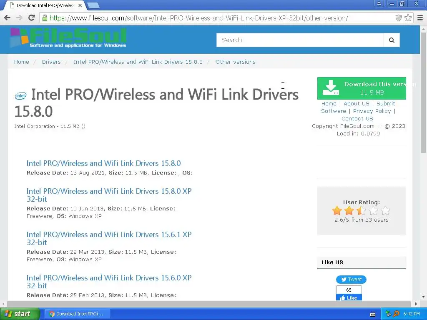Go back using the browser back arrow
This screenshot has width=427, height=320.
(8, 18)
